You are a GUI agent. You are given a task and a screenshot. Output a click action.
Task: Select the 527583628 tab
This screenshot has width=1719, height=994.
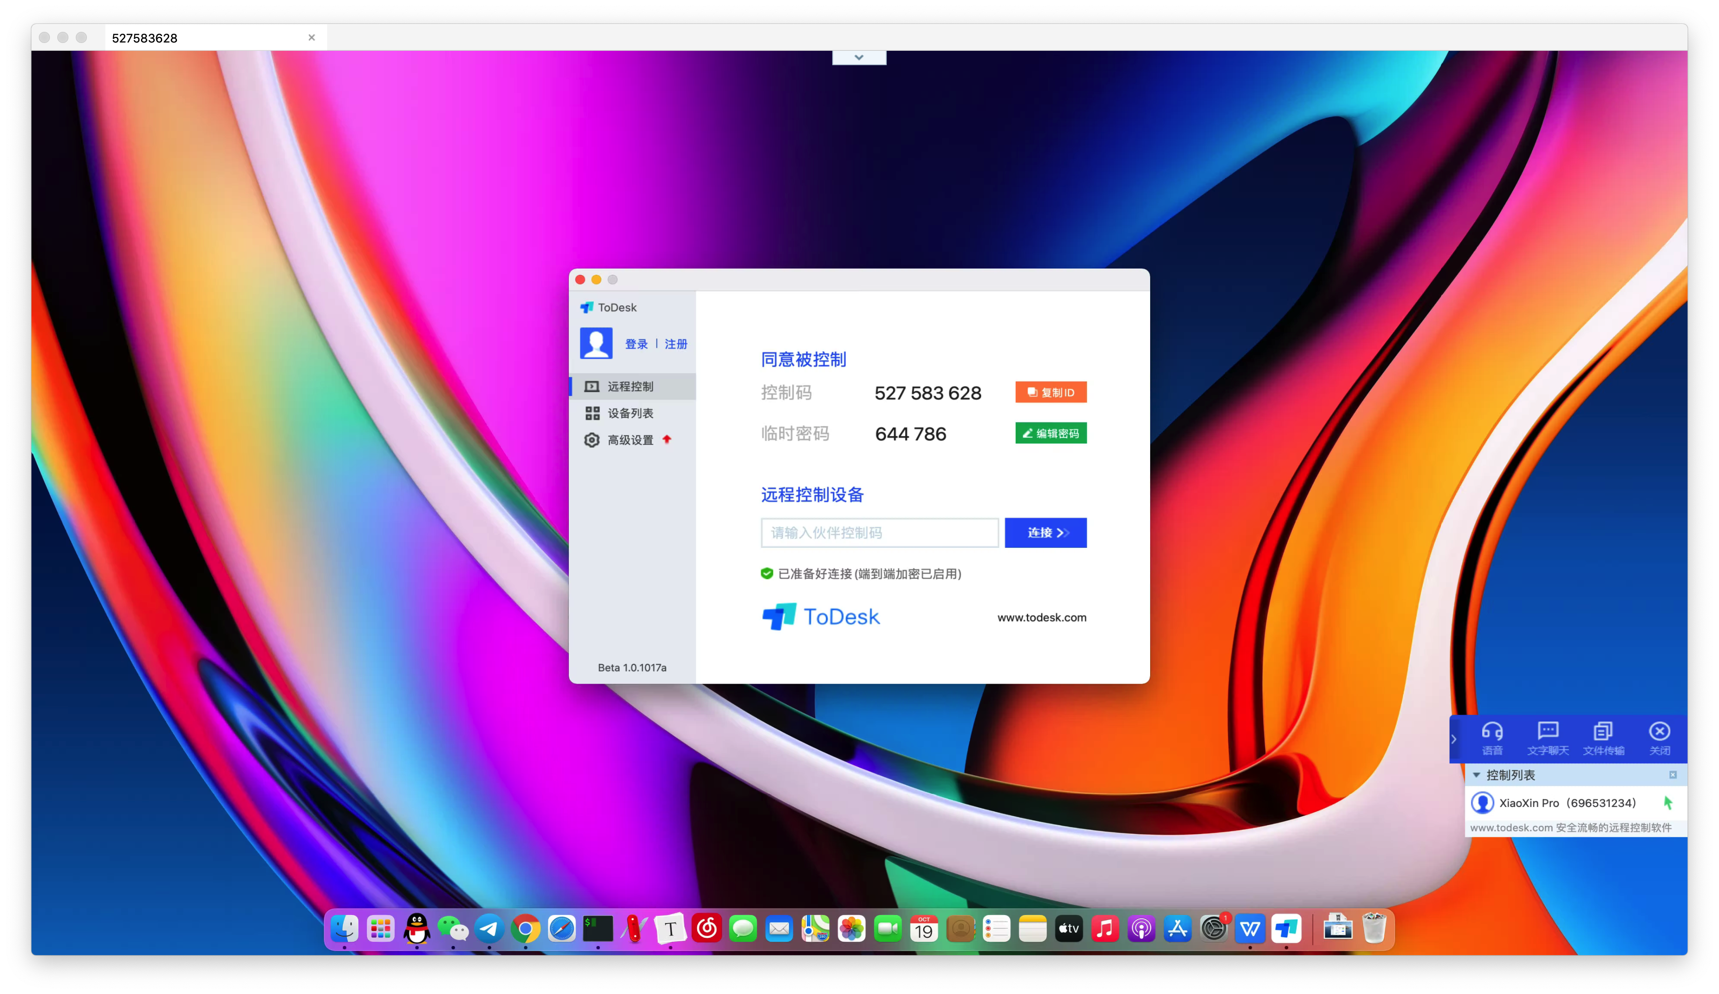point(215,37)
